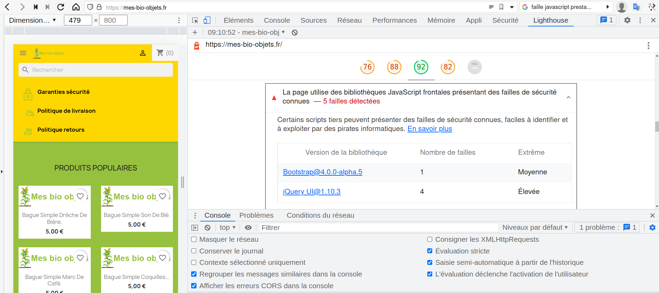
Task: Open reader view icon in address bar
Action: point(491,7)
